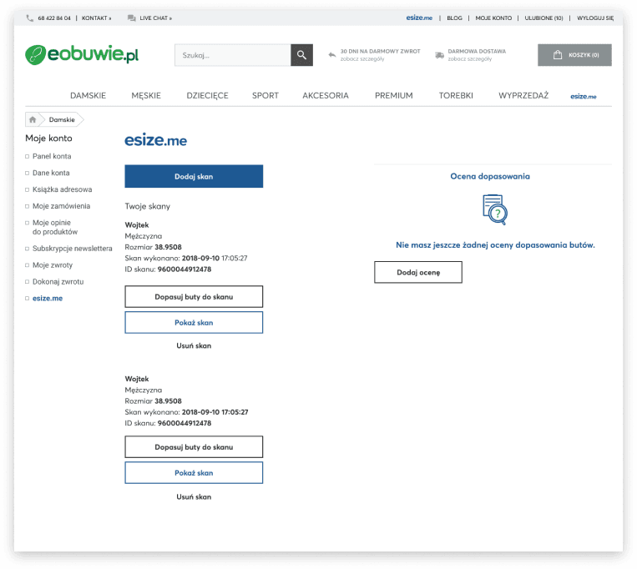
Task: Open the PREMIUM menu
Action: [394, 95]
